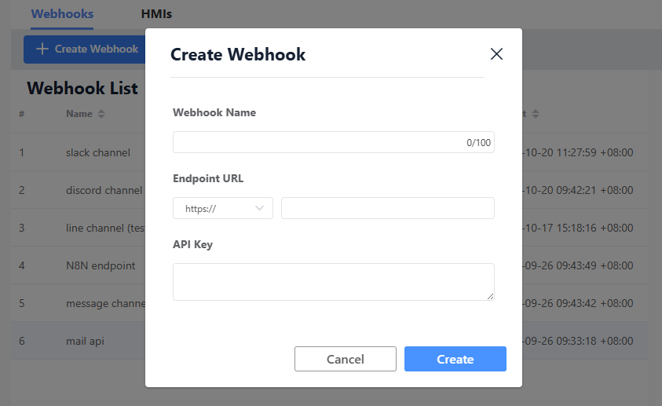Select the N8N endpoint row
The image size is (662, 406).
101,265
